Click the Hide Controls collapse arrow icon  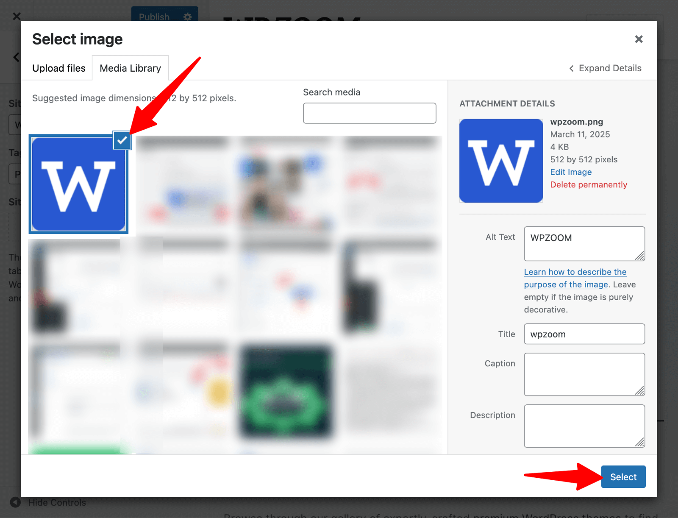click(15, 503)
